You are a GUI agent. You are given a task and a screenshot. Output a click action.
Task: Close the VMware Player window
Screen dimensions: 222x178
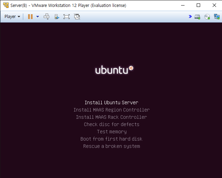214,6
